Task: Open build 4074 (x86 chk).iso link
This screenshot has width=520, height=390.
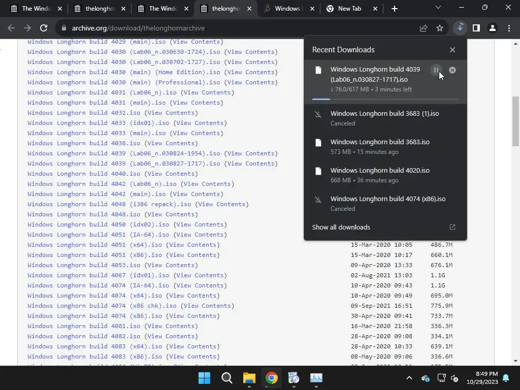Action: [102, 306]
